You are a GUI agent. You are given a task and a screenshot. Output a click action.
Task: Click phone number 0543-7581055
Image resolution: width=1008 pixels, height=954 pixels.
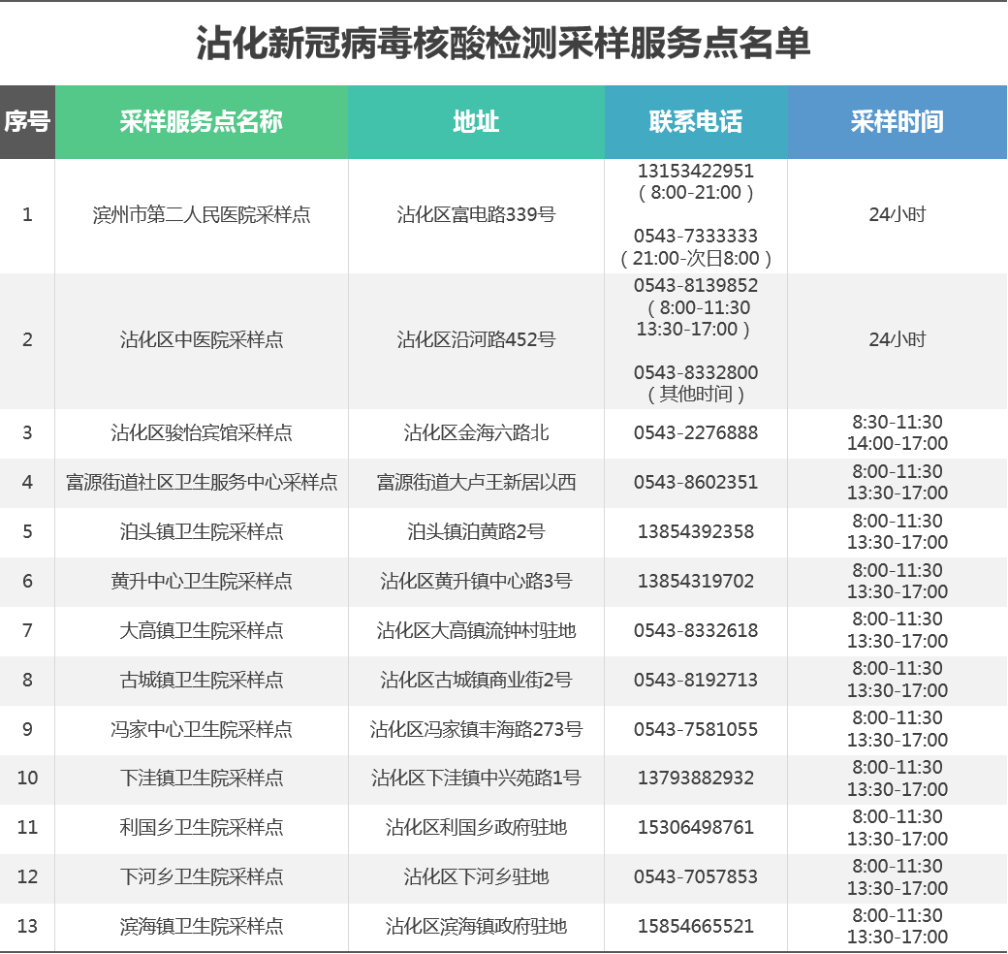coord(695,730)
